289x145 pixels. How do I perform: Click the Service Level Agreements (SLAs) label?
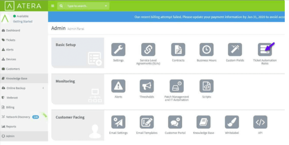tap(148, 62)
